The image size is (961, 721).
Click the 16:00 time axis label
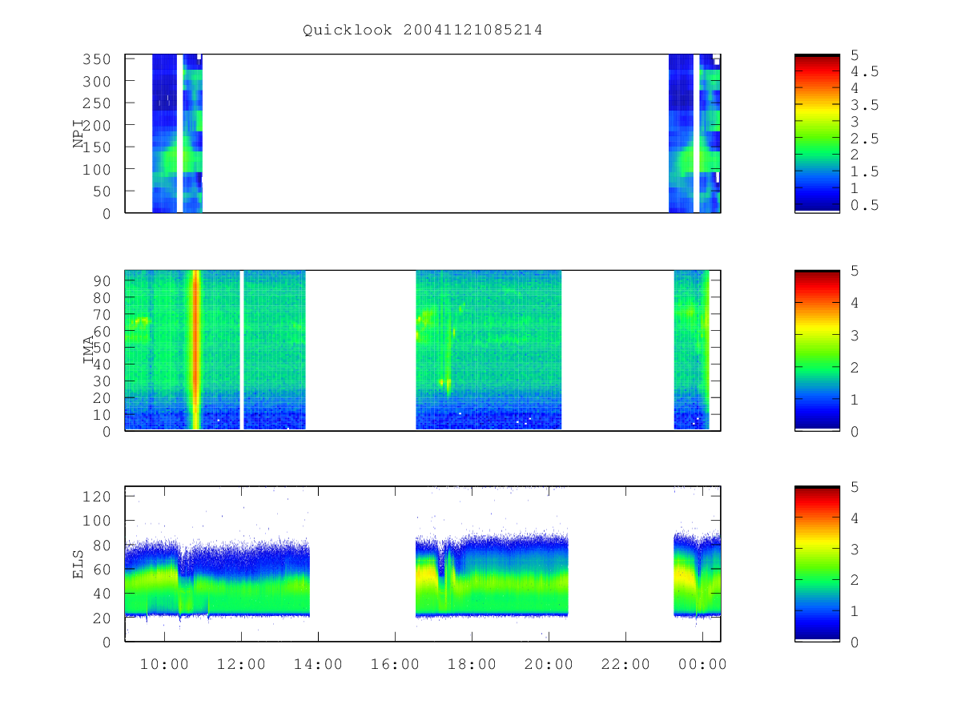395,663
